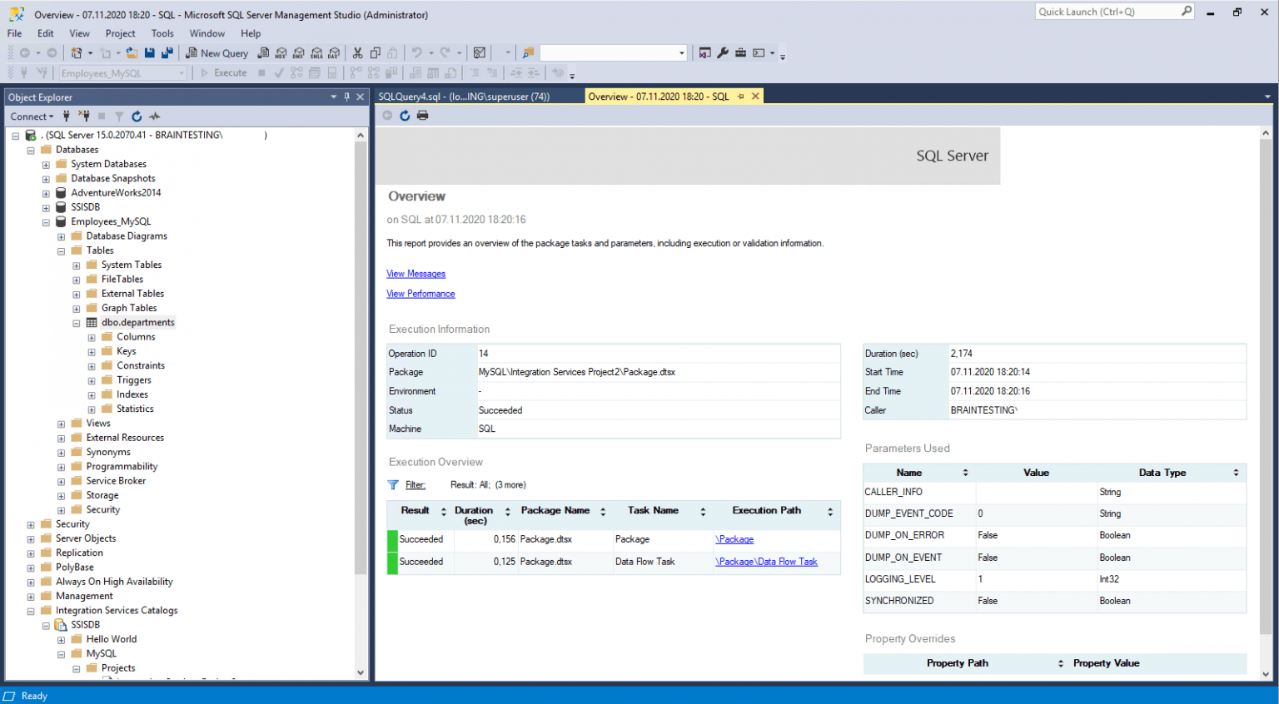Image resolution: width=1279 pixels, height=704 pixels.
Task: Click the Find in Files icon
Action: click(x=528, y=53)
